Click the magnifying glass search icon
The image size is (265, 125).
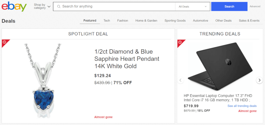[59, 7]
